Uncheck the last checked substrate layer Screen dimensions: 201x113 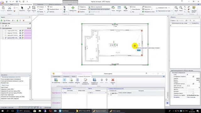[6, 38]
